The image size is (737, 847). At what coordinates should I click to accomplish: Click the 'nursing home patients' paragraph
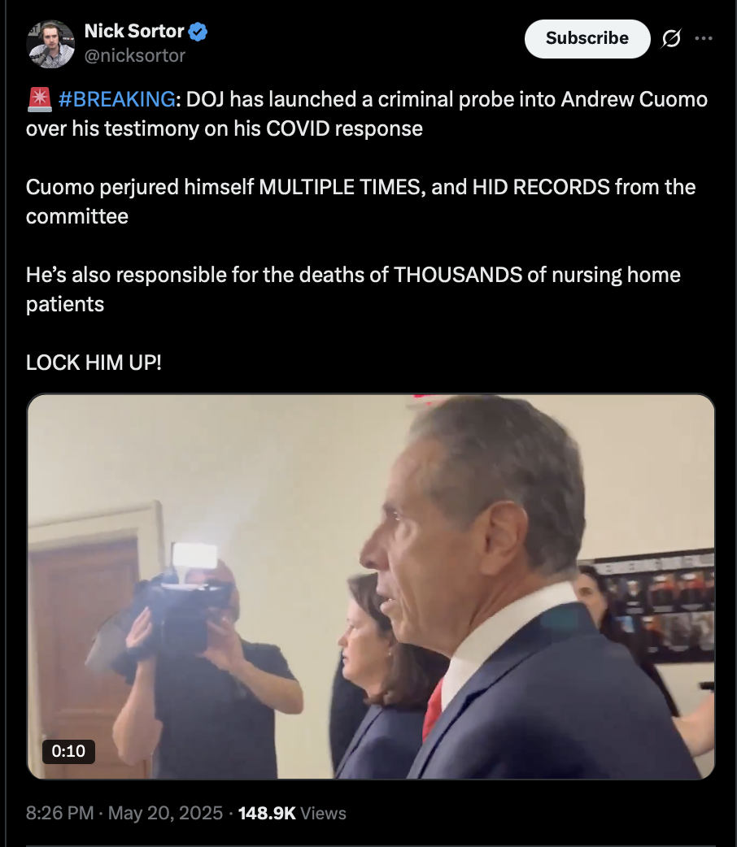click(353, 289)
